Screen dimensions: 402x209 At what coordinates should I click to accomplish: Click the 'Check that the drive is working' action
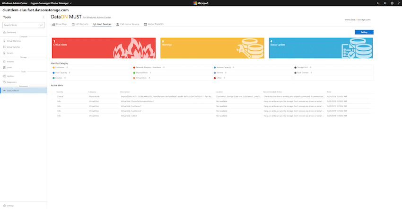[x=294, y=97]
